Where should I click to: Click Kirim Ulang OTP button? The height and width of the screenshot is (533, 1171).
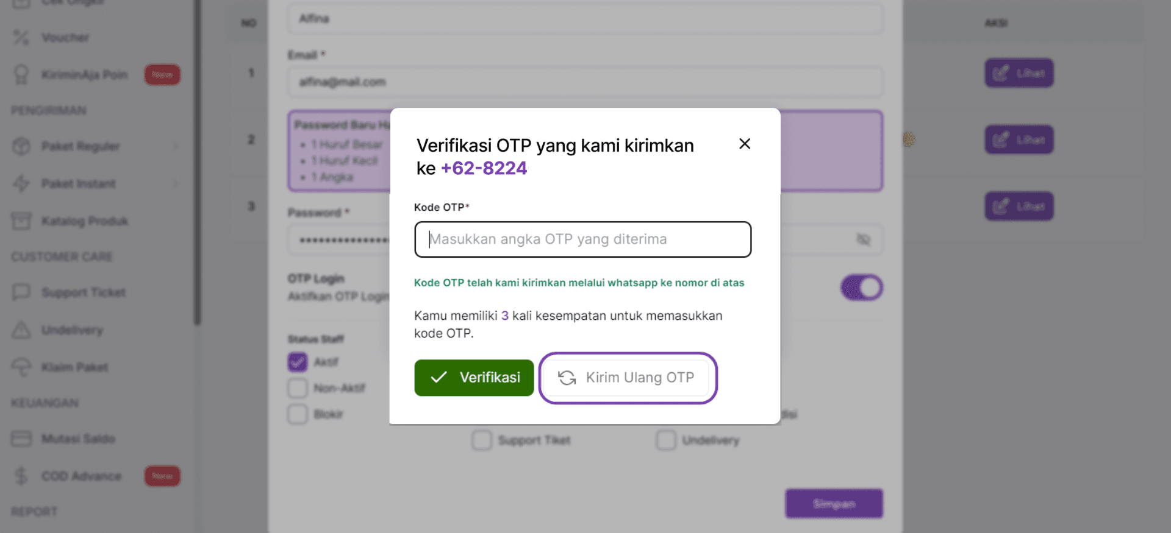628,378
